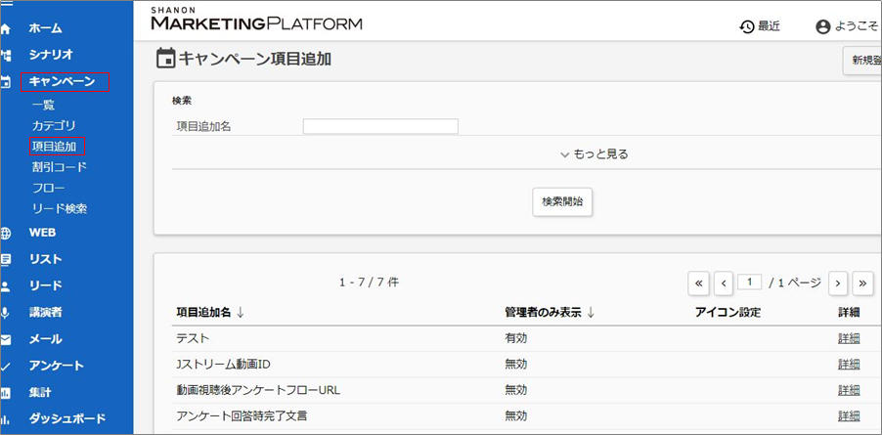882x435 pixels.
Task: Open 詳細 link for テスト row
Action: (x=849, y=338)
